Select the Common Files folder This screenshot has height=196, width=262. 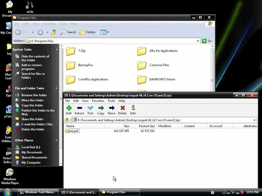(x=153, y=65)
